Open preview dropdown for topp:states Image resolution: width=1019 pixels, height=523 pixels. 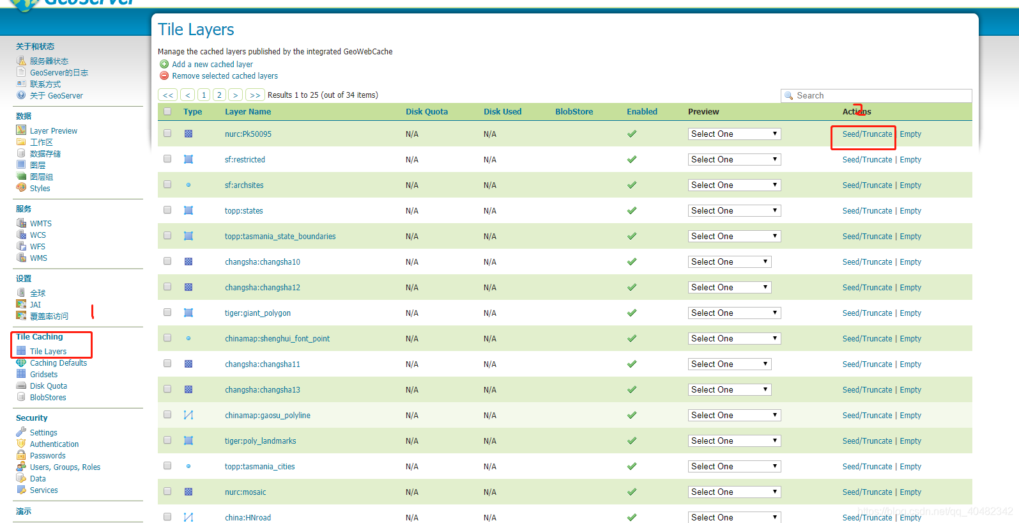pos(734,210)
